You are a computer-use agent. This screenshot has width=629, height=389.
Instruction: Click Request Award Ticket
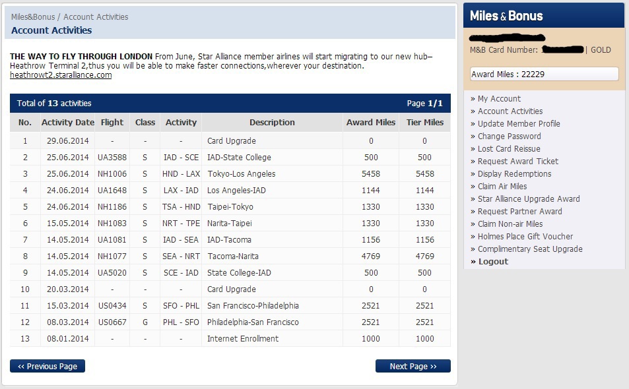pos(518,161)
